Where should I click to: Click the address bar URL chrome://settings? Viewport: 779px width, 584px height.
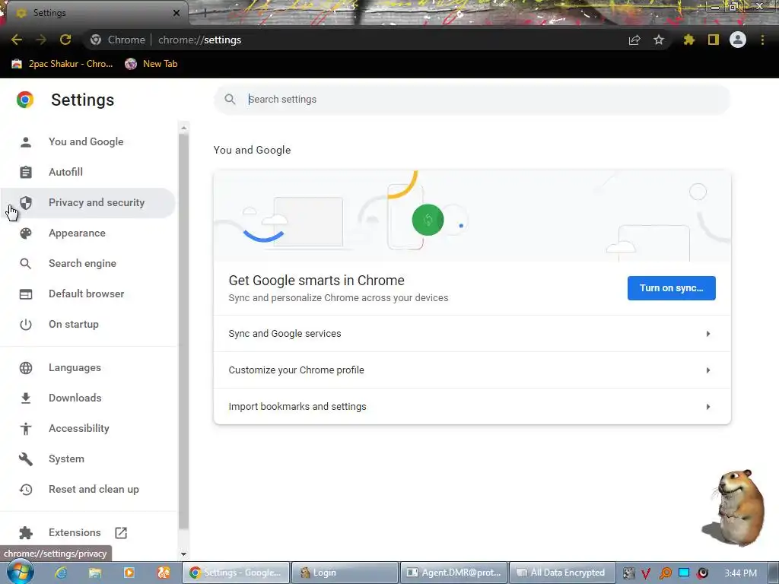pyautogui.click(x=200, y=40)
